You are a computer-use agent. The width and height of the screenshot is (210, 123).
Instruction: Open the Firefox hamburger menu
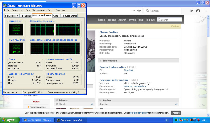tap(206, 11)
